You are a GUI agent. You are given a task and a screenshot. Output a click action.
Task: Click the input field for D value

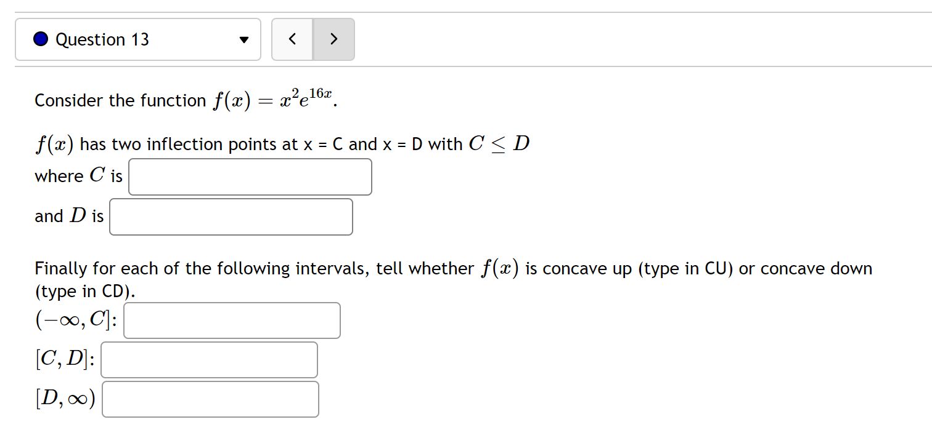coord(231,217)
